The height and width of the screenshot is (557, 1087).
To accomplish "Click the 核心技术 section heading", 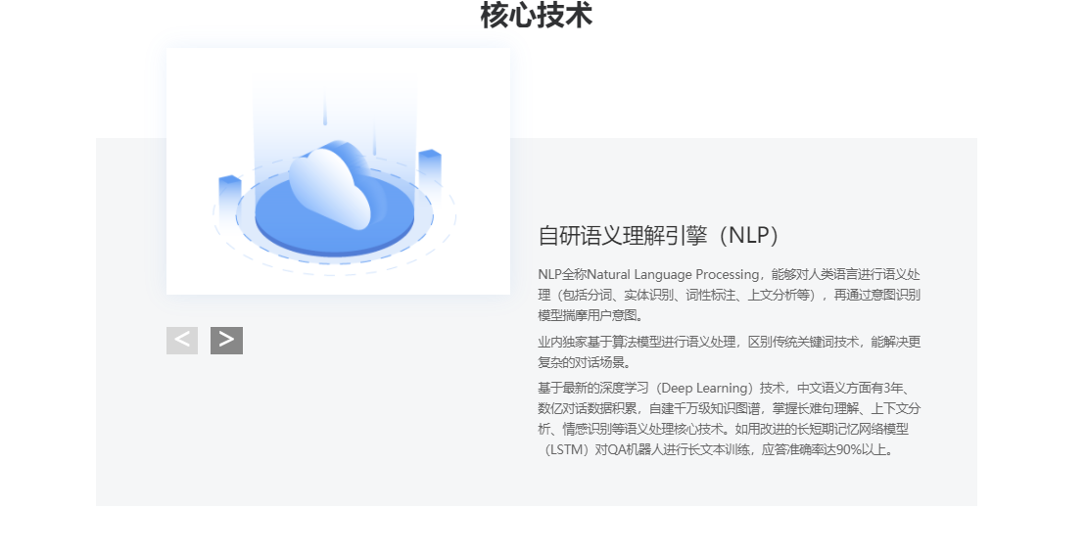I will click(x=537, y=16).
